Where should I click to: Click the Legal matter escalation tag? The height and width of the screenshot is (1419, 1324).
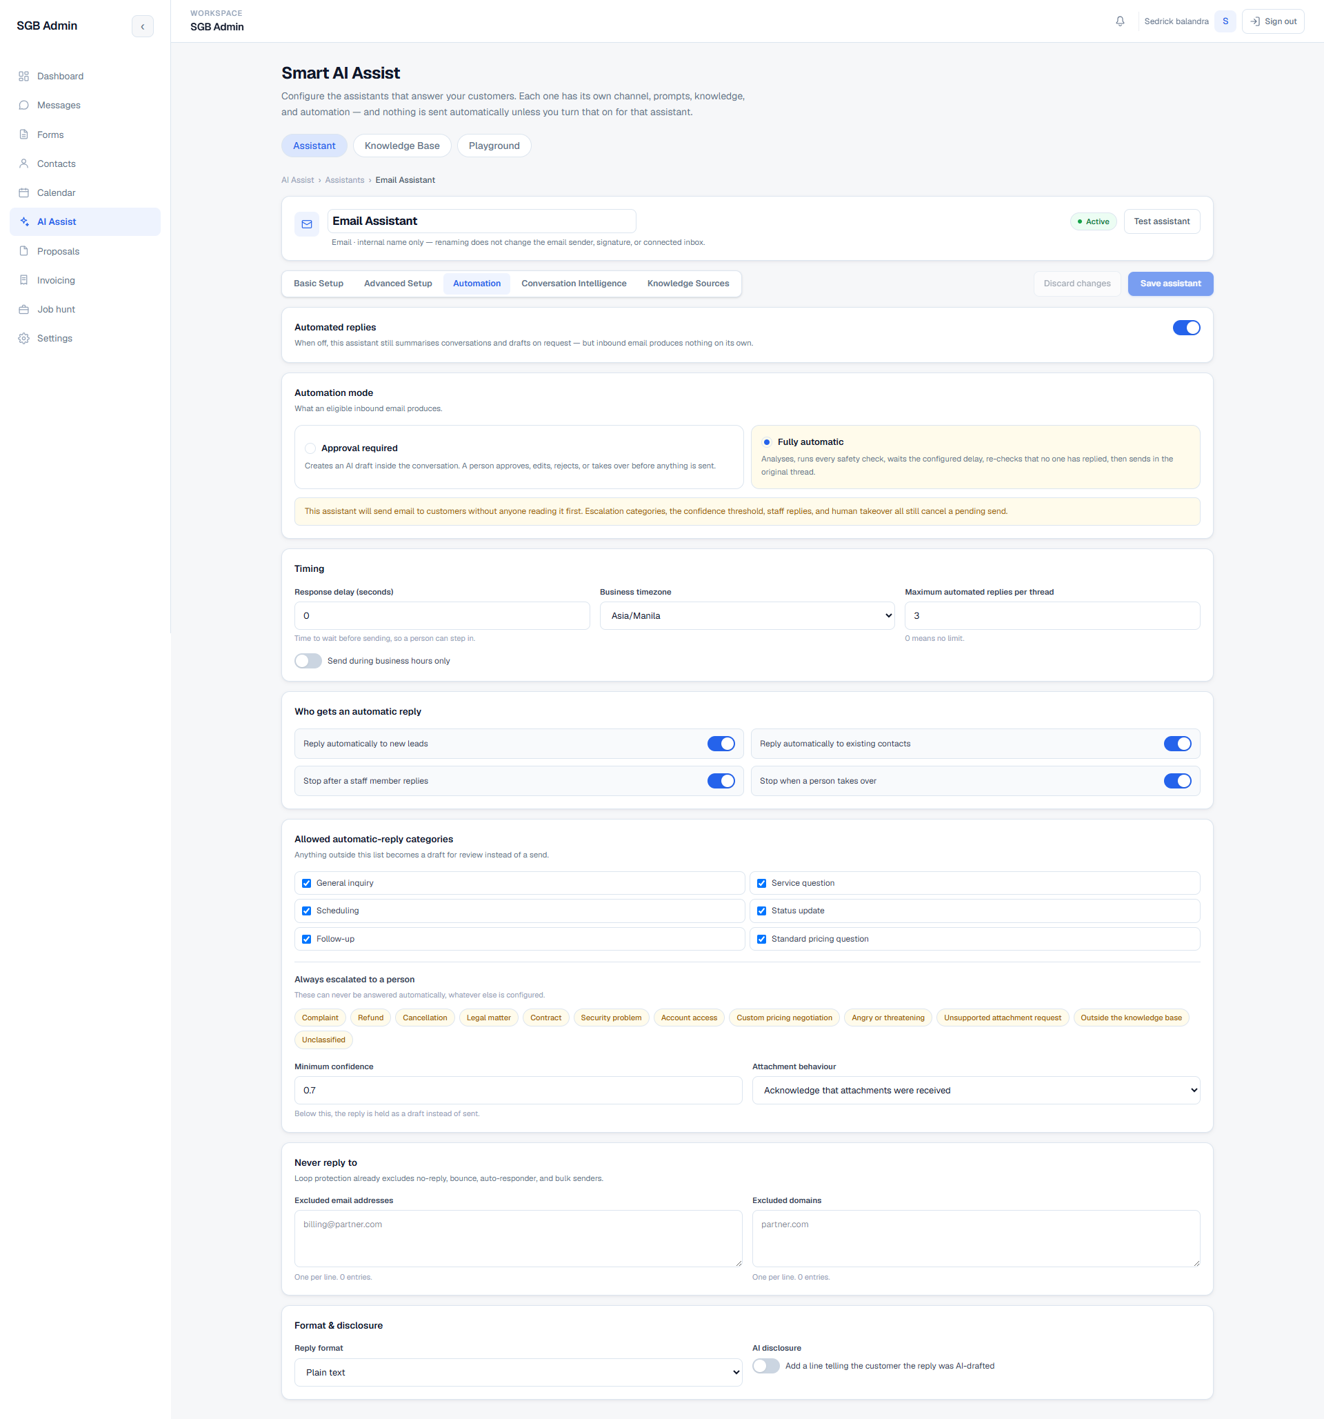click(489, 1018)
